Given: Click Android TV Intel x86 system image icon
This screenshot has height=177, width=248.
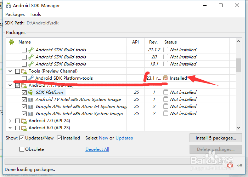Looking at the screenshot, I should 31,99.
